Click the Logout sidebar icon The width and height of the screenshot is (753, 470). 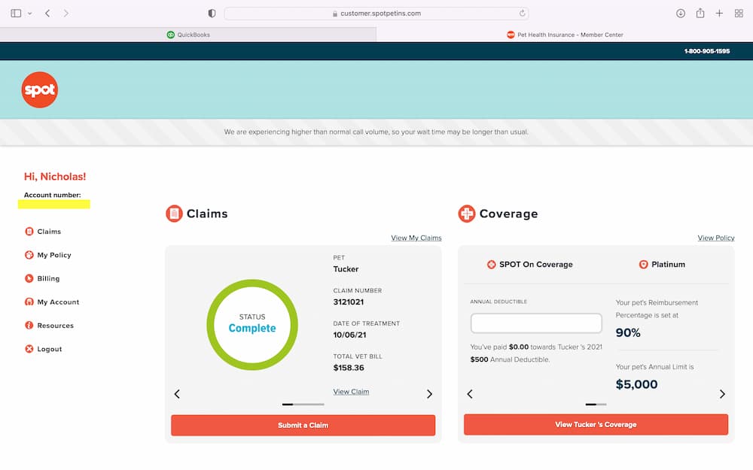pos(29,349)
